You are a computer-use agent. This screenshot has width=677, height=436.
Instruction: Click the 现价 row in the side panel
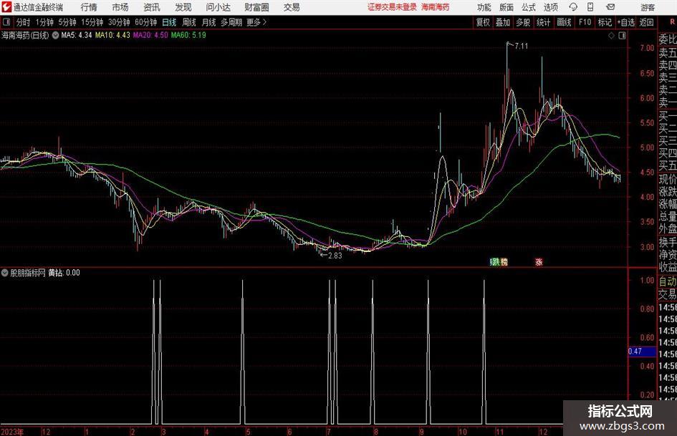point(668,180)
